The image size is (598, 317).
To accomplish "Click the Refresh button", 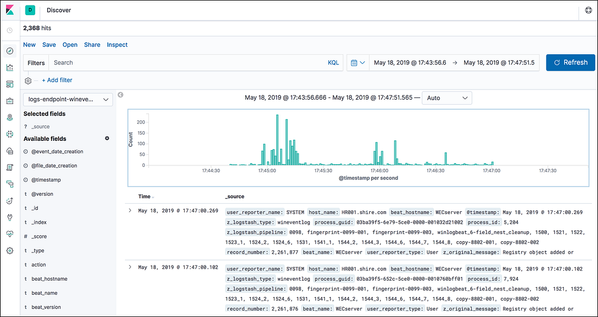I will (570, 62).
